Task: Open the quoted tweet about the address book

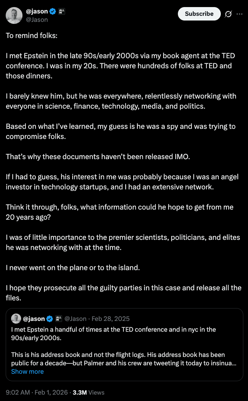Action: pyautogui.click(x=124, y=350)
